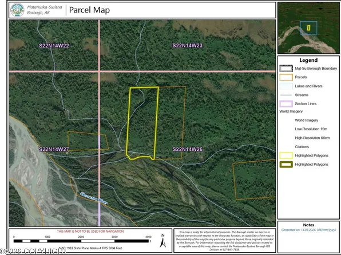Image resolution: width=341 pixels, height=255 pixels.
Task: Click the '1000' scale bar label
Action: [x=47, y=237]
